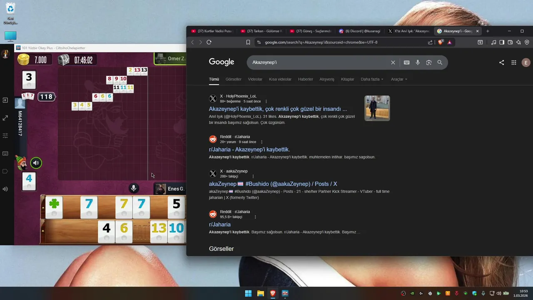The width and height of the screenshot is (533, 300).
Task: Open the Brave Wallet icon
Action: [510, 42]
